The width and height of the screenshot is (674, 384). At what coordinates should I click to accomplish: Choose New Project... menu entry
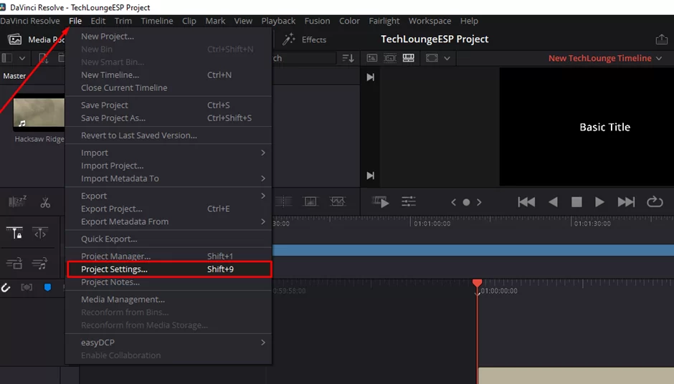tap(168, 37)
